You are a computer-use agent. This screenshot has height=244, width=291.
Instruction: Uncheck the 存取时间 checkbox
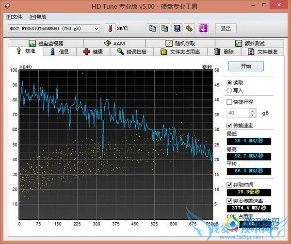(230, 185)
